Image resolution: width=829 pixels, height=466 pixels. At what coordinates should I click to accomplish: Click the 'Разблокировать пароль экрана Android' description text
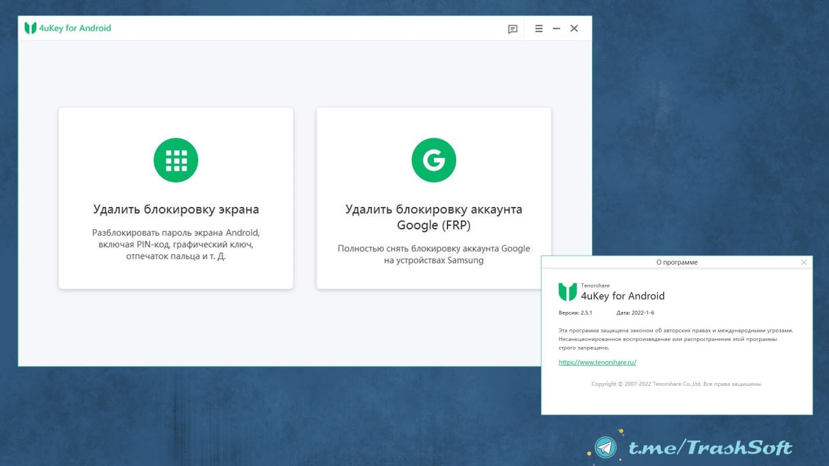click(x=176, y=244)
